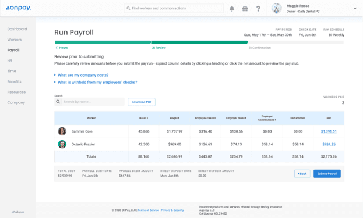This screenshot has height=218, width=363.
Task: Focus the 'Find workers and common actions' search
Action: [x=174, y=8]
